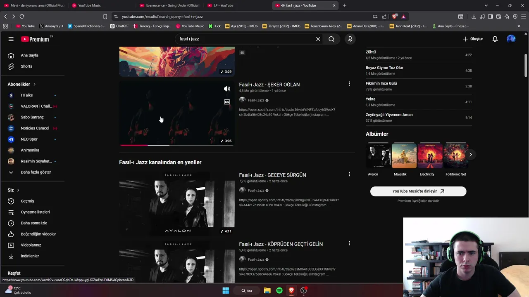Click the magnifier search button
529x297 pixels.
pos(331,39)
